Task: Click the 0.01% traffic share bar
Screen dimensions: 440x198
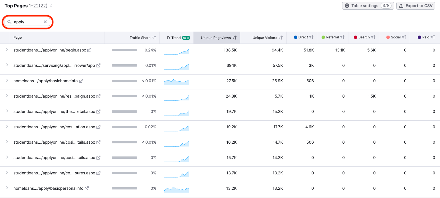Action: (x=124, y=65)
